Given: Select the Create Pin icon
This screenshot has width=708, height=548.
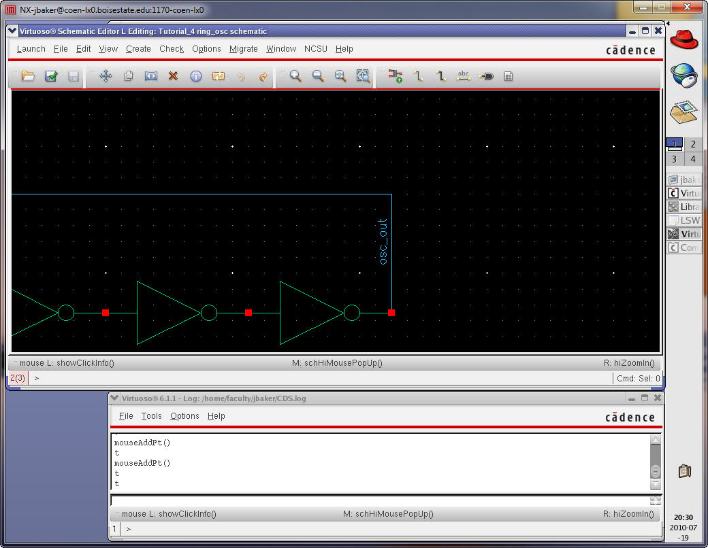Looking at the screenshot, I should (x=486, y=77).
